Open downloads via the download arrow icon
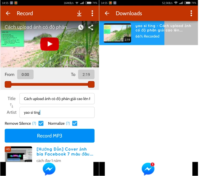The height and width of the screenshot is (176, 199). [x=79, y=13]
